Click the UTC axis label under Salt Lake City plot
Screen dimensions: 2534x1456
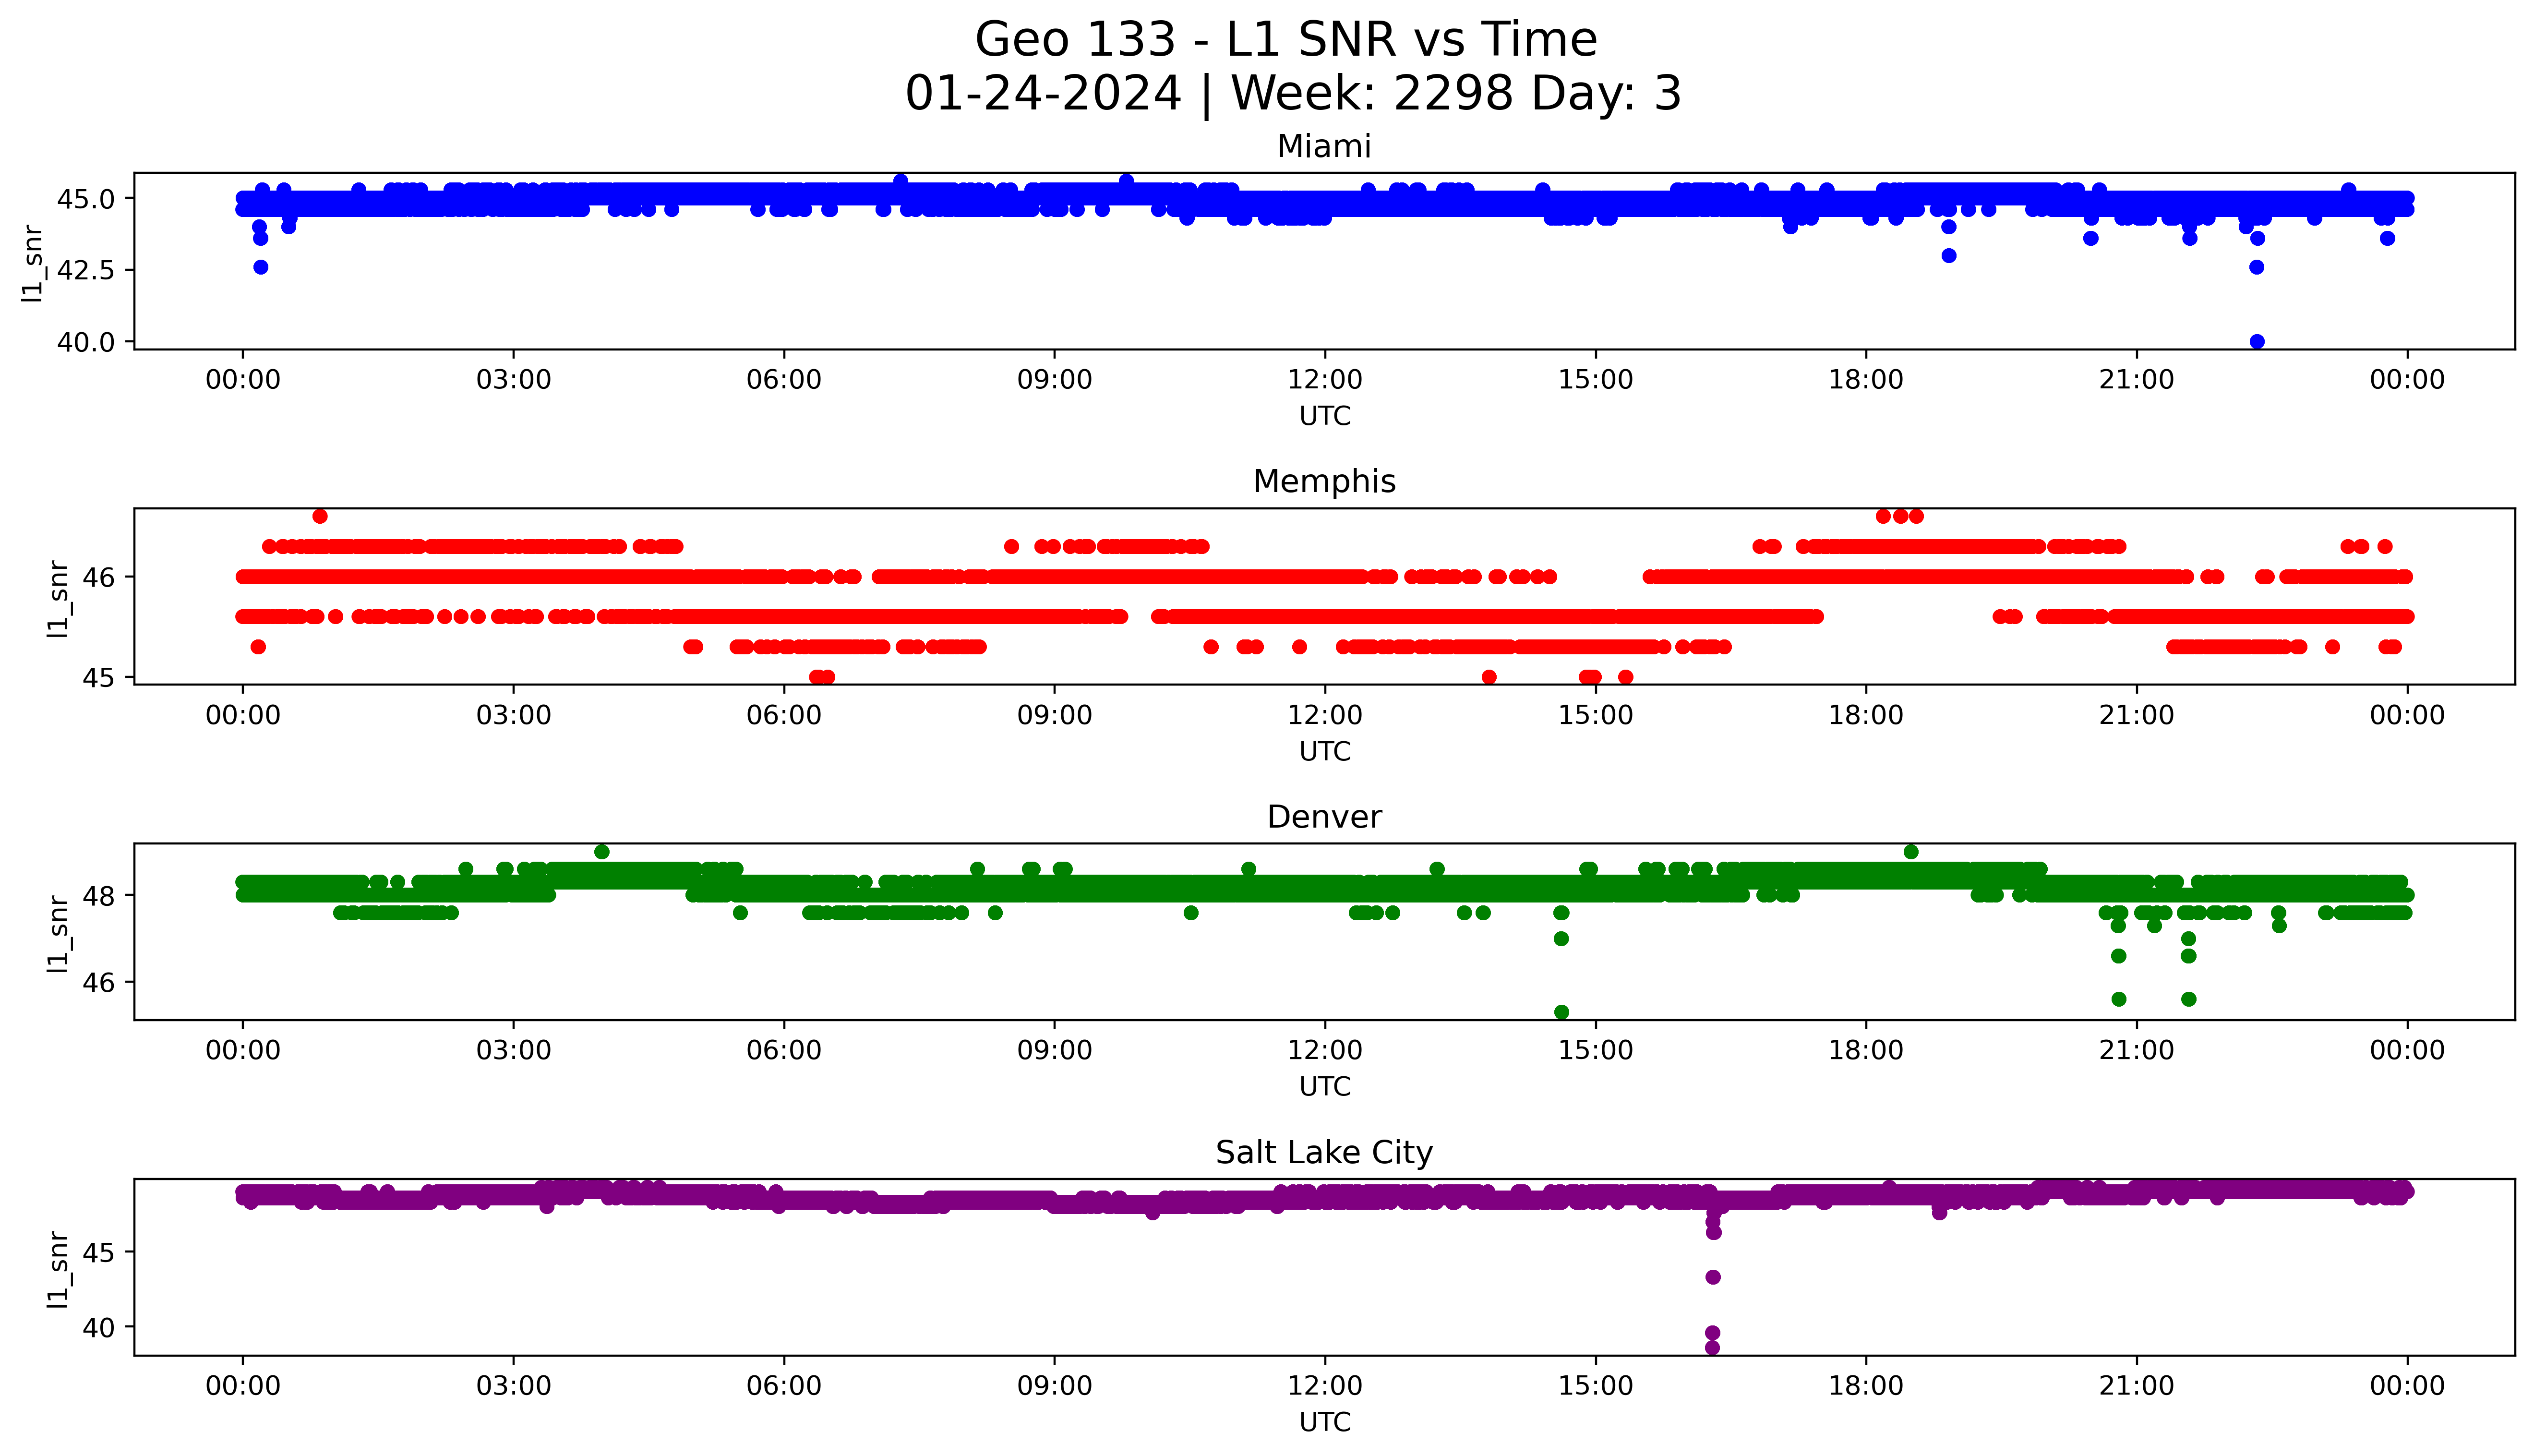(x=1324, y=1422)
